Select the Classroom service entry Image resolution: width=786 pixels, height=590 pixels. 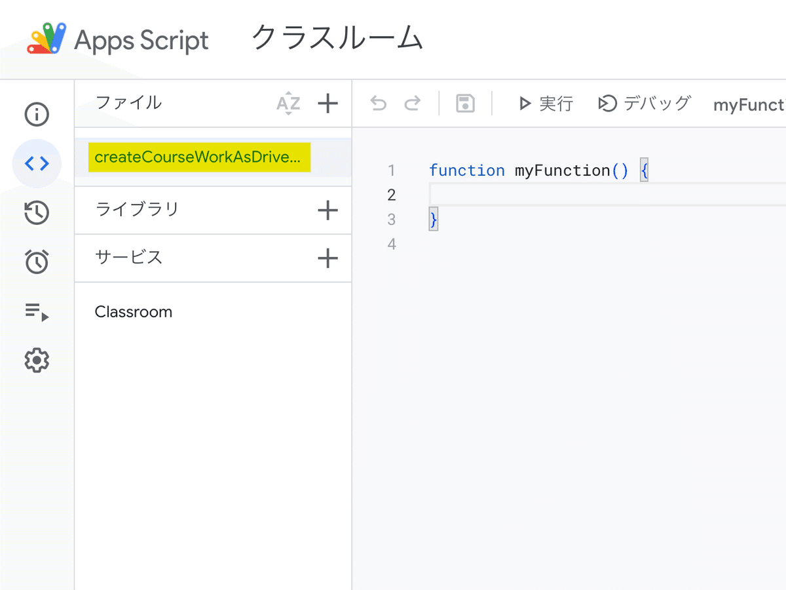[x=134, y=312]
